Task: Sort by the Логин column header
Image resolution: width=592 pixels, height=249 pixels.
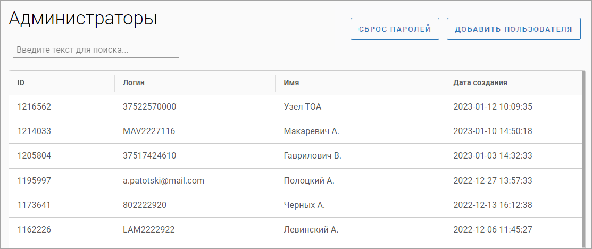Action: 134,82
